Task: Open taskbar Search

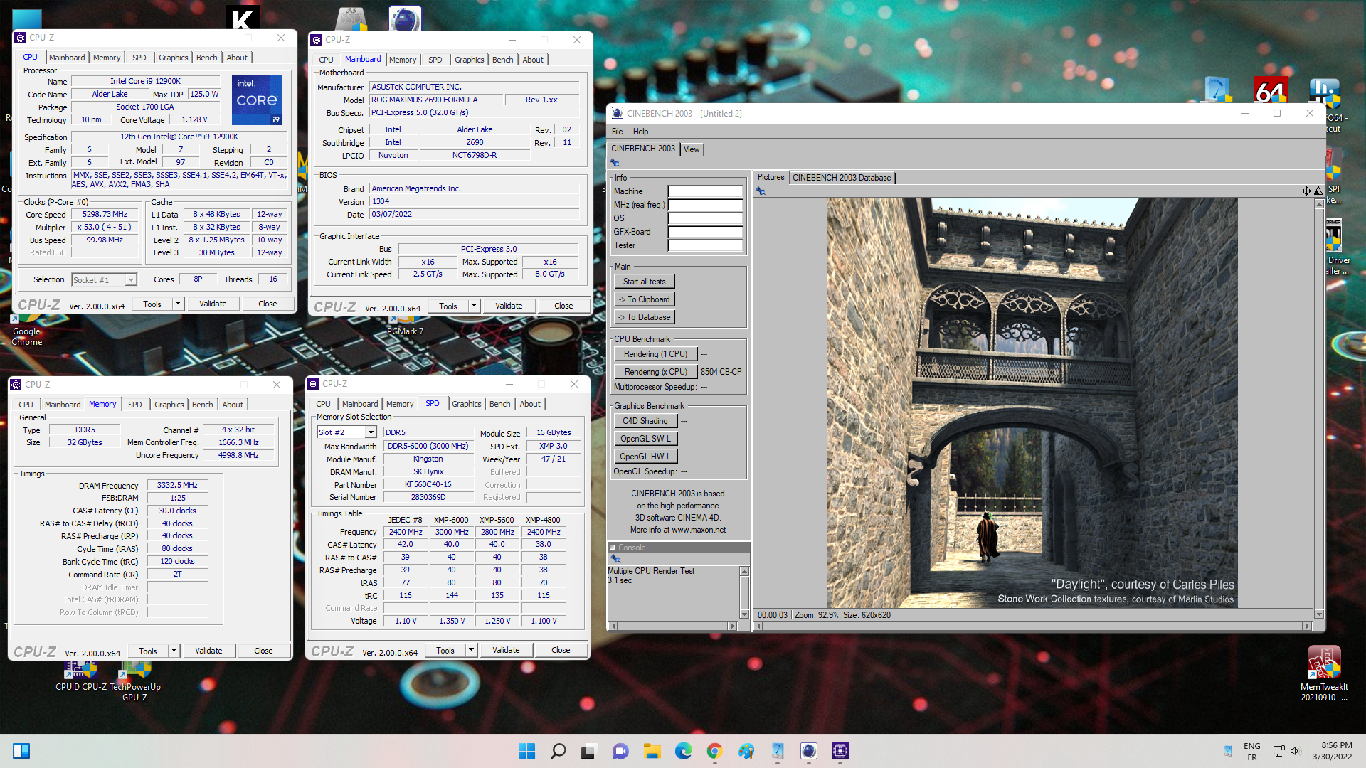Action: [558, 751]
